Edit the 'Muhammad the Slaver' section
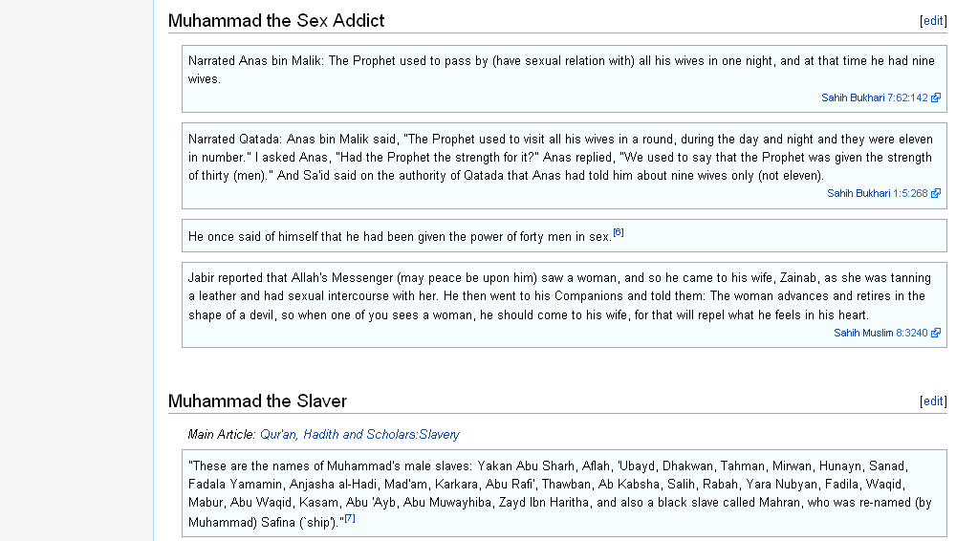The image size is (956, 541). tap(933, 401)
